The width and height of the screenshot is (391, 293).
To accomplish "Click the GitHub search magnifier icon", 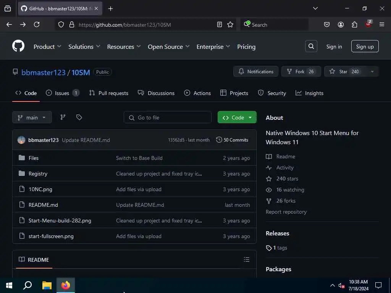I will tap(311, 46).
